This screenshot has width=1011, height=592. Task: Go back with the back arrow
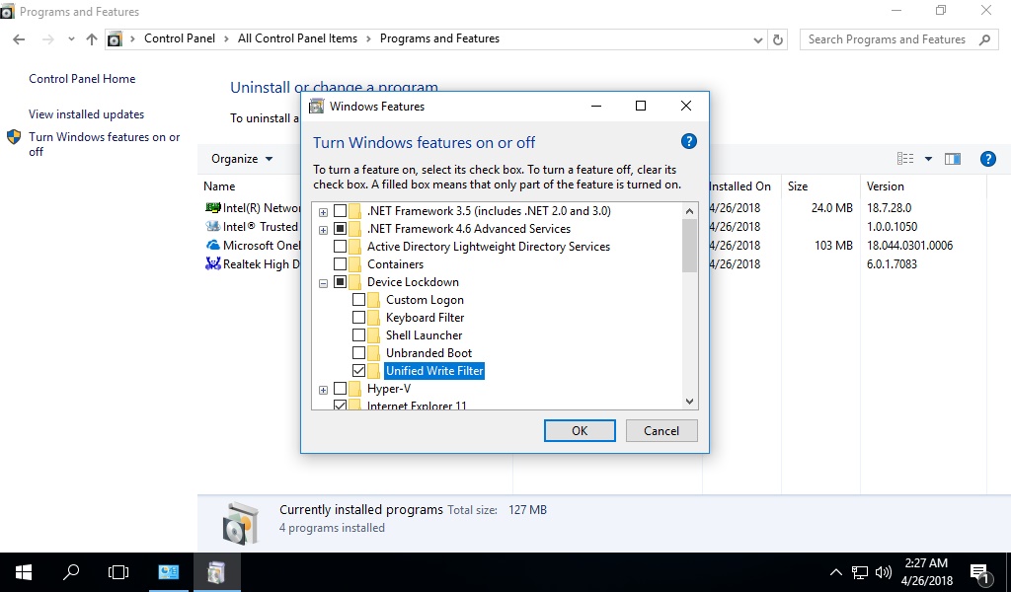pos(19,39)
